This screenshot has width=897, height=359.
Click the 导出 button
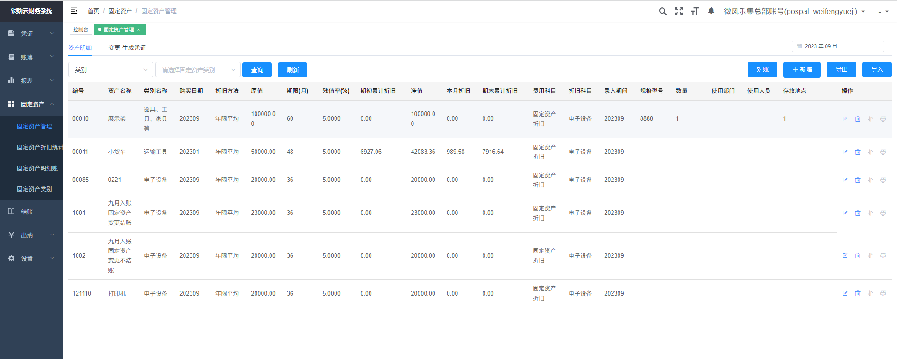(841, 69)
